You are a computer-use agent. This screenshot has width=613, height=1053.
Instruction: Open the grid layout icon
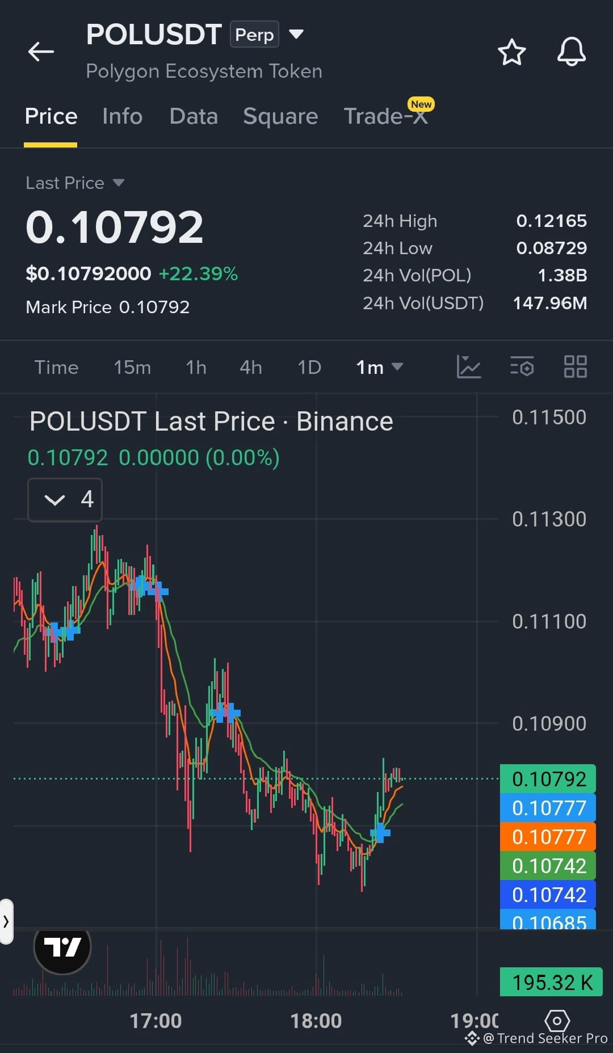point(575,367)
